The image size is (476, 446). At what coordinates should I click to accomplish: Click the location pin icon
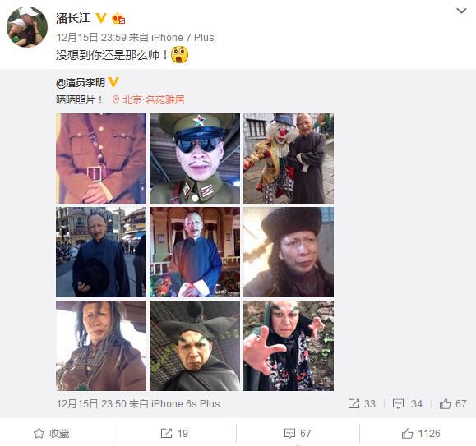(x=116, y=99)
